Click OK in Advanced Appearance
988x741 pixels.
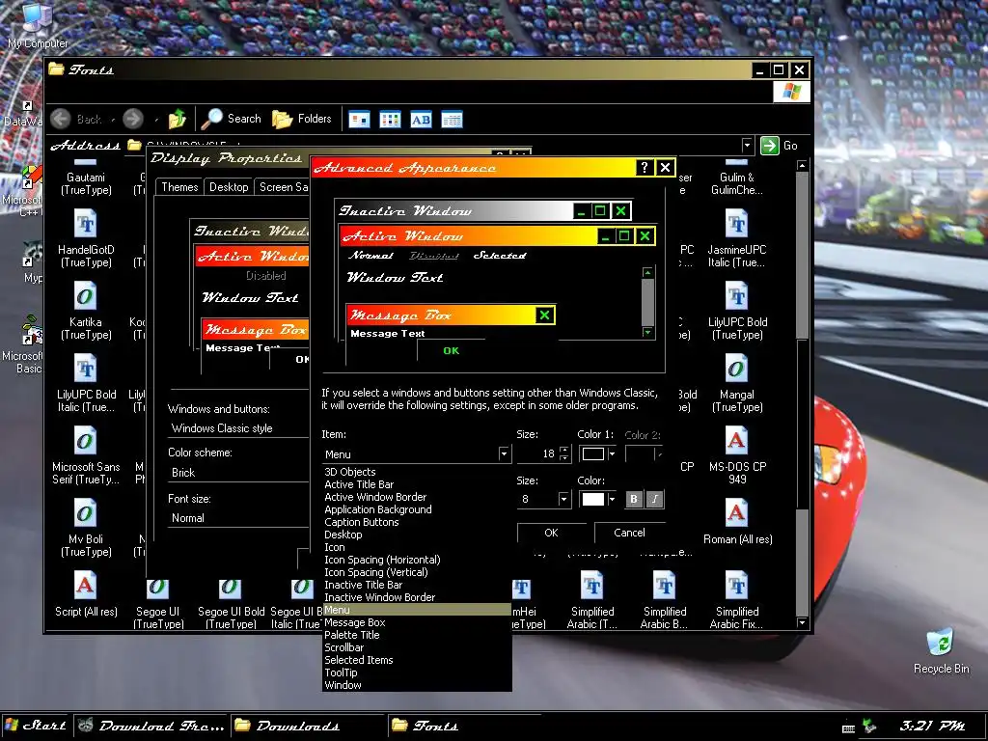(551, 533)
